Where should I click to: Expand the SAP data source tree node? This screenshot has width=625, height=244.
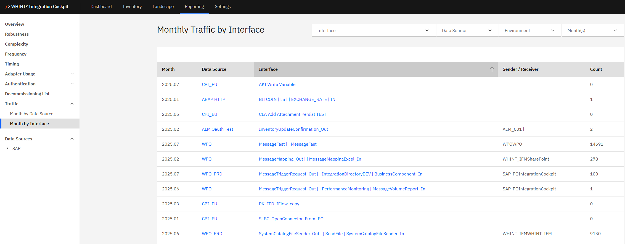[7, 149]
